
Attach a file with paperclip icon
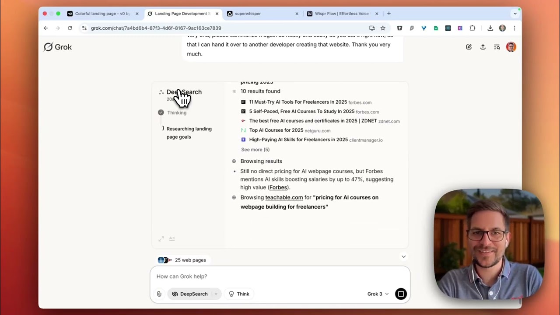pos(159,294)
